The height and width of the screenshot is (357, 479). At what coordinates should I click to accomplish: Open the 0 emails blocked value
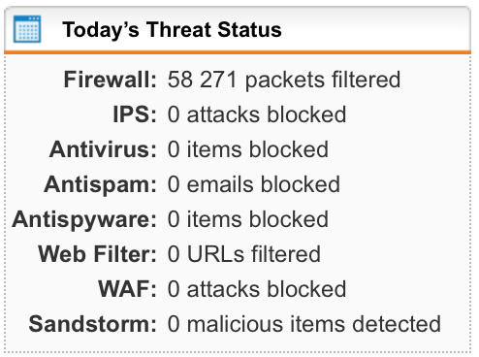254,184
